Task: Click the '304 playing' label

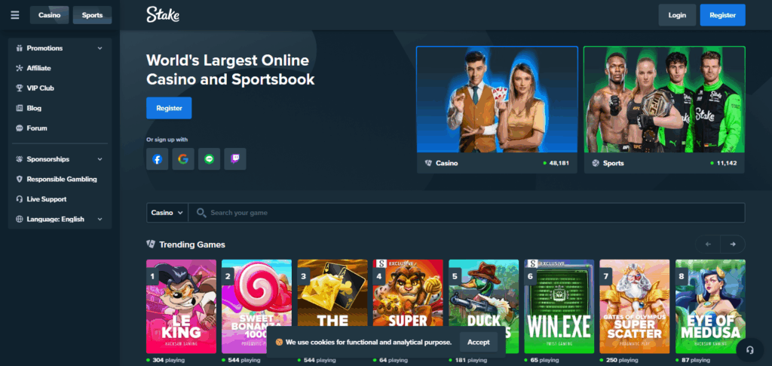Action: click(x=168, y=360)
